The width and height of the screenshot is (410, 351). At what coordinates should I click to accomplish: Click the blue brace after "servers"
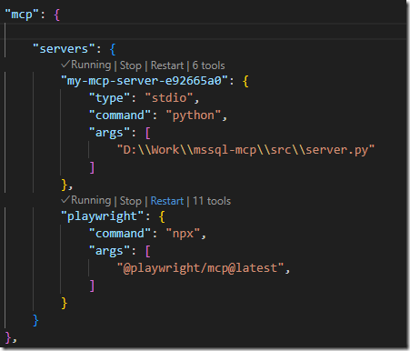point(113,49)
